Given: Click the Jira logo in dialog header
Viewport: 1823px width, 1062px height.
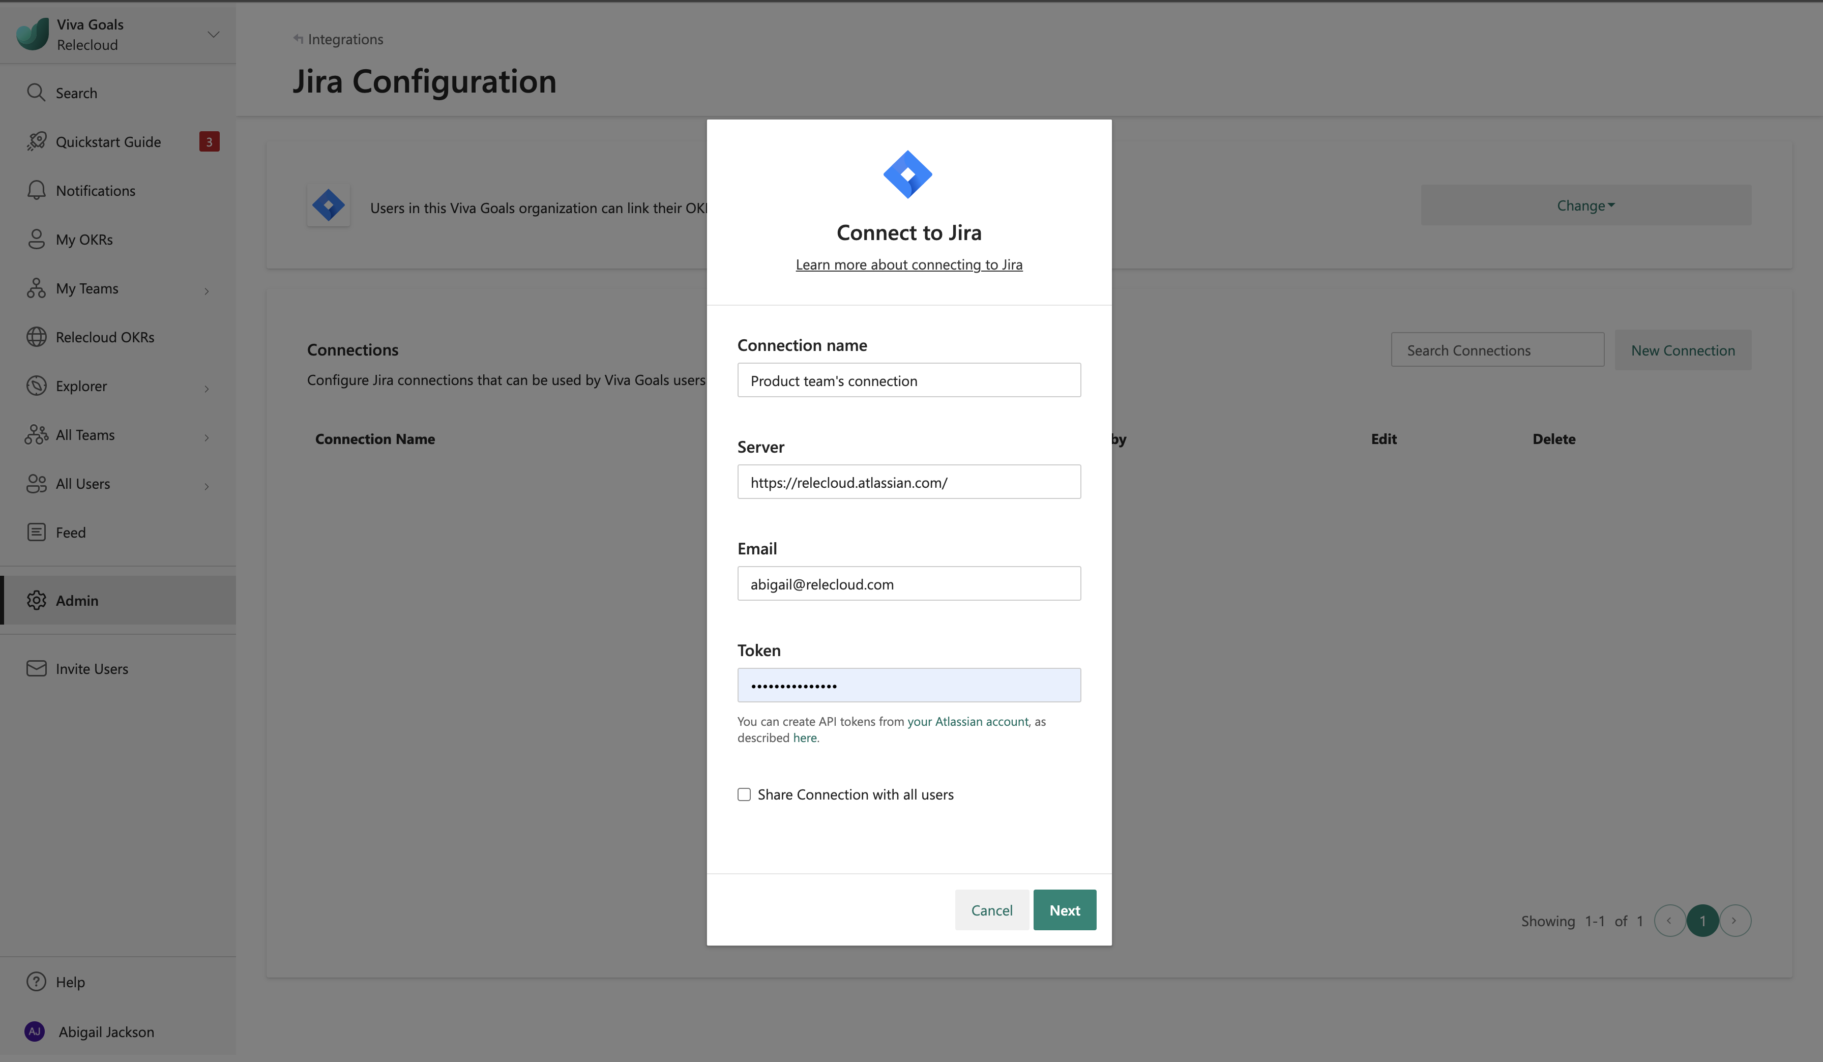Looking at the screenshot, I should coord(908,174).
